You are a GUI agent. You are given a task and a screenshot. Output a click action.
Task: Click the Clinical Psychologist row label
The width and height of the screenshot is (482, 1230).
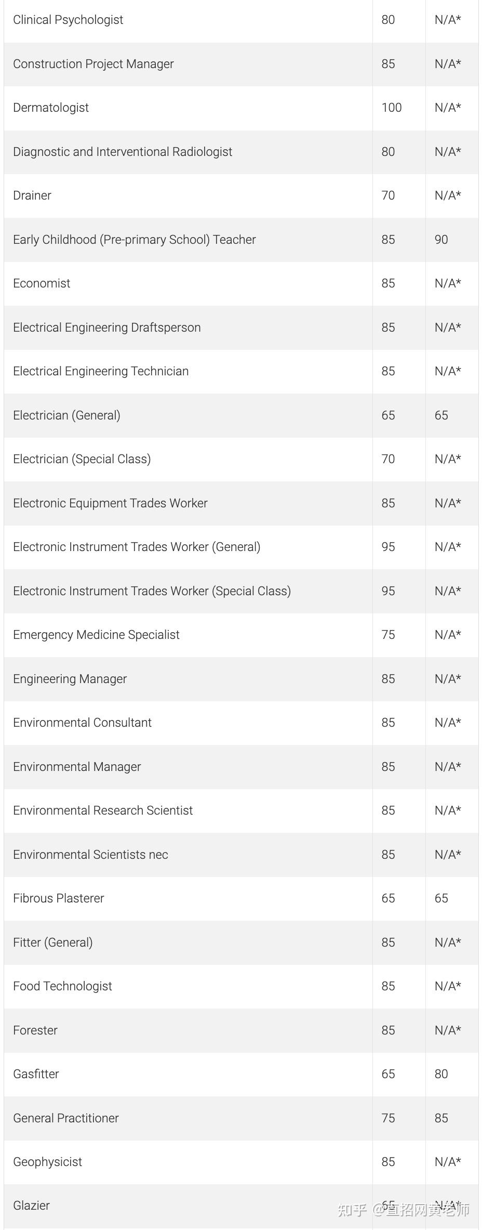tap(68, 20)
